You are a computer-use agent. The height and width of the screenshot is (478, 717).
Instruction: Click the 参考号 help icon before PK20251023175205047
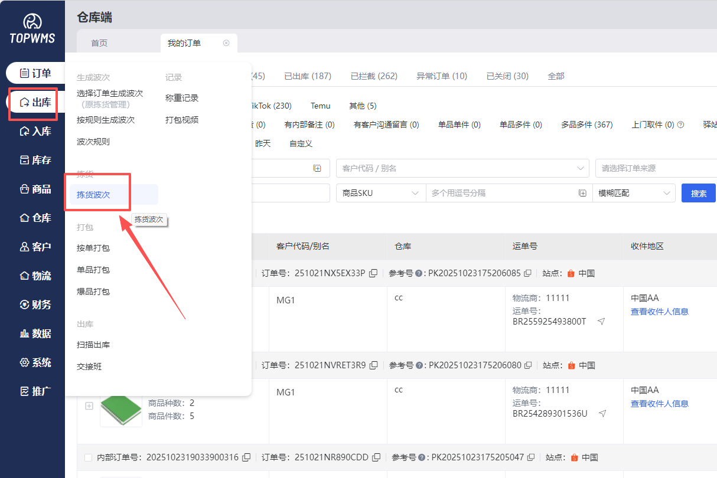pyautogui.click(x=421, y=457)
